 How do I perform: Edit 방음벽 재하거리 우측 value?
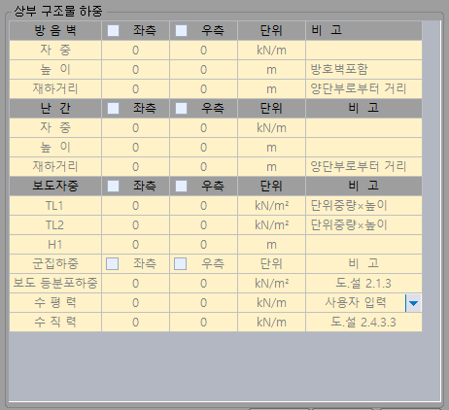203,89
